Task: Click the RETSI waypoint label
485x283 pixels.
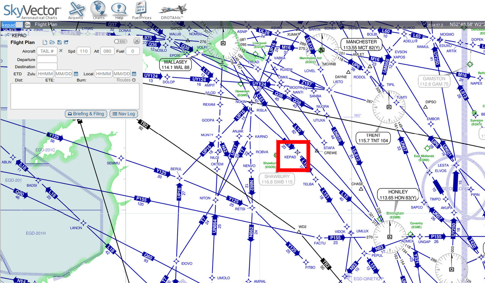Action: (240, 209)
